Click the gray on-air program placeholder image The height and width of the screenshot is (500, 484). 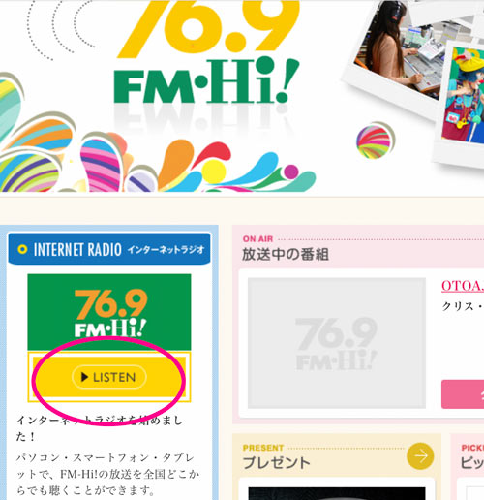pos(337,343)
